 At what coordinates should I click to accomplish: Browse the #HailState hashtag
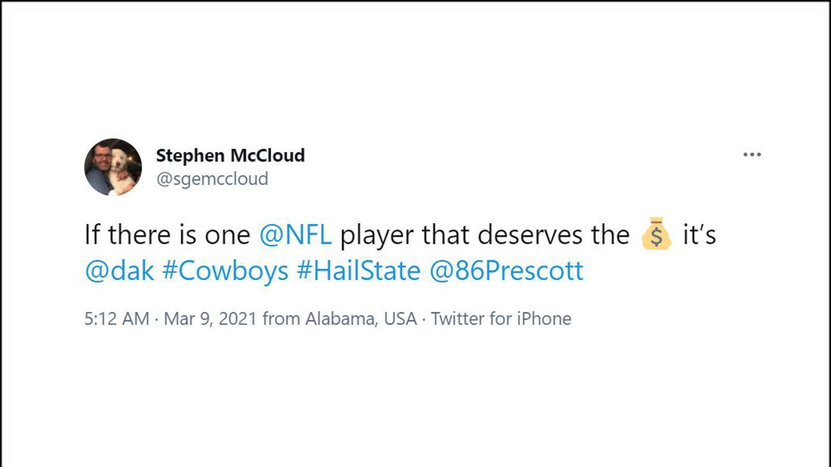tap(358, 271)
